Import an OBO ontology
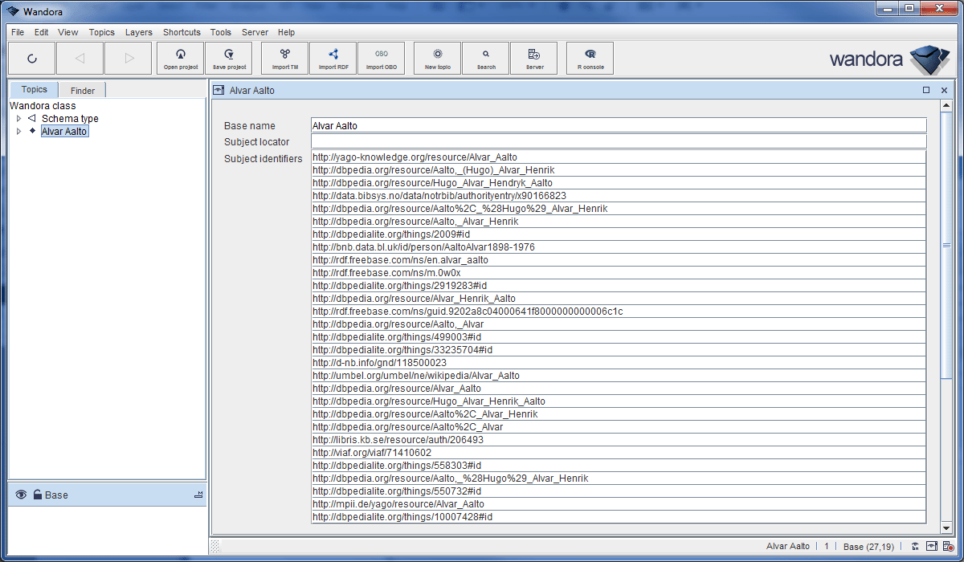Viewport: 964px width, 562px height. tap(381, 58)
